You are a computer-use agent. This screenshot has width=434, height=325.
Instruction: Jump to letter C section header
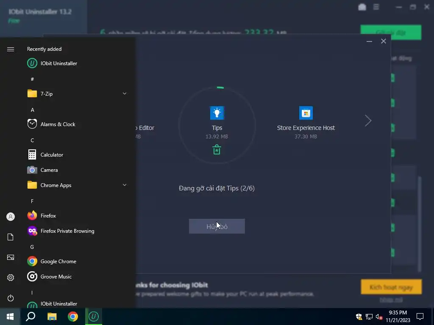point(32,140)
